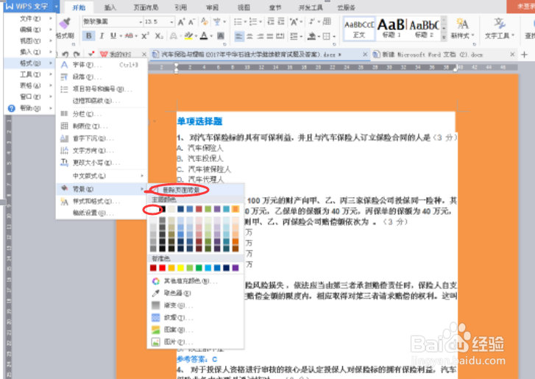The image size is (535, 379).
Task: Select the 正文 body style thumbnail
Action: point(359,28)
